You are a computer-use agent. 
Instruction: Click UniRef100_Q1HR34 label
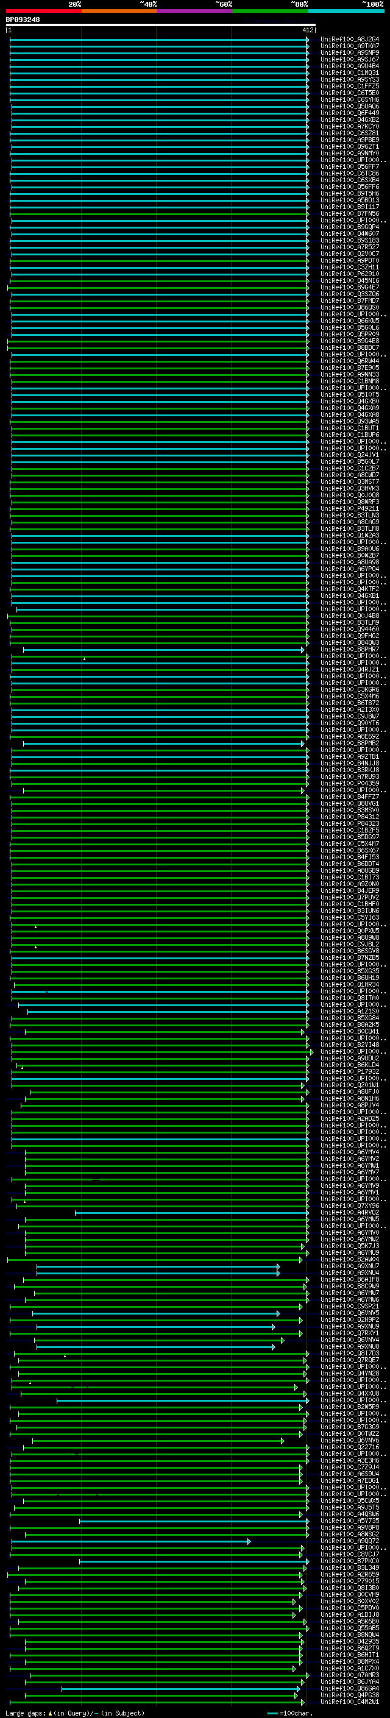click(x=349, y=984)
